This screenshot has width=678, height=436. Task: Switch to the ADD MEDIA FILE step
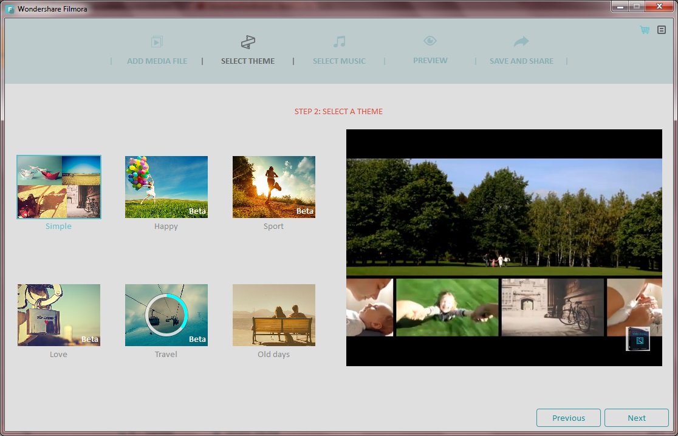tap(157, 61)
